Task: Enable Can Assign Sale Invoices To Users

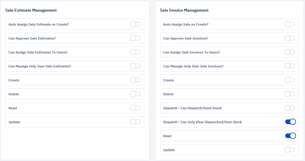Action: pos(290,52)
